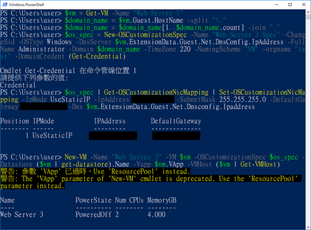Click the New-VM command text

coord(75,157)
